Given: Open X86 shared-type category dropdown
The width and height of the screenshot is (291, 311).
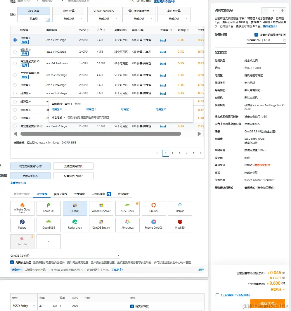Looking at the screenshot, I should point(34,19).
